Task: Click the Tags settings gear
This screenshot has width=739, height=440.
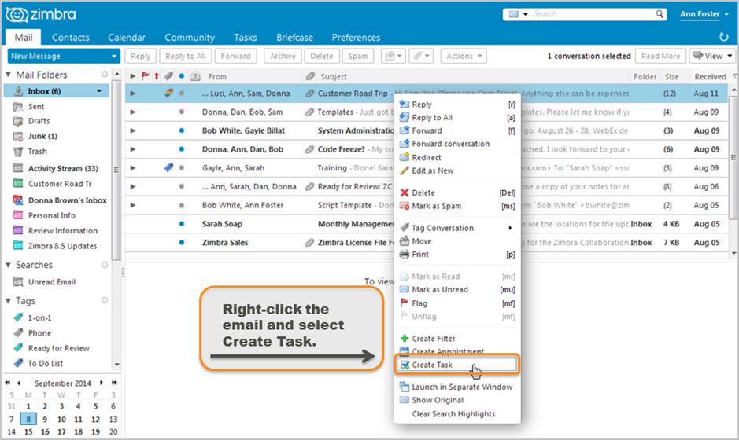Action: (x=105, y=300)
